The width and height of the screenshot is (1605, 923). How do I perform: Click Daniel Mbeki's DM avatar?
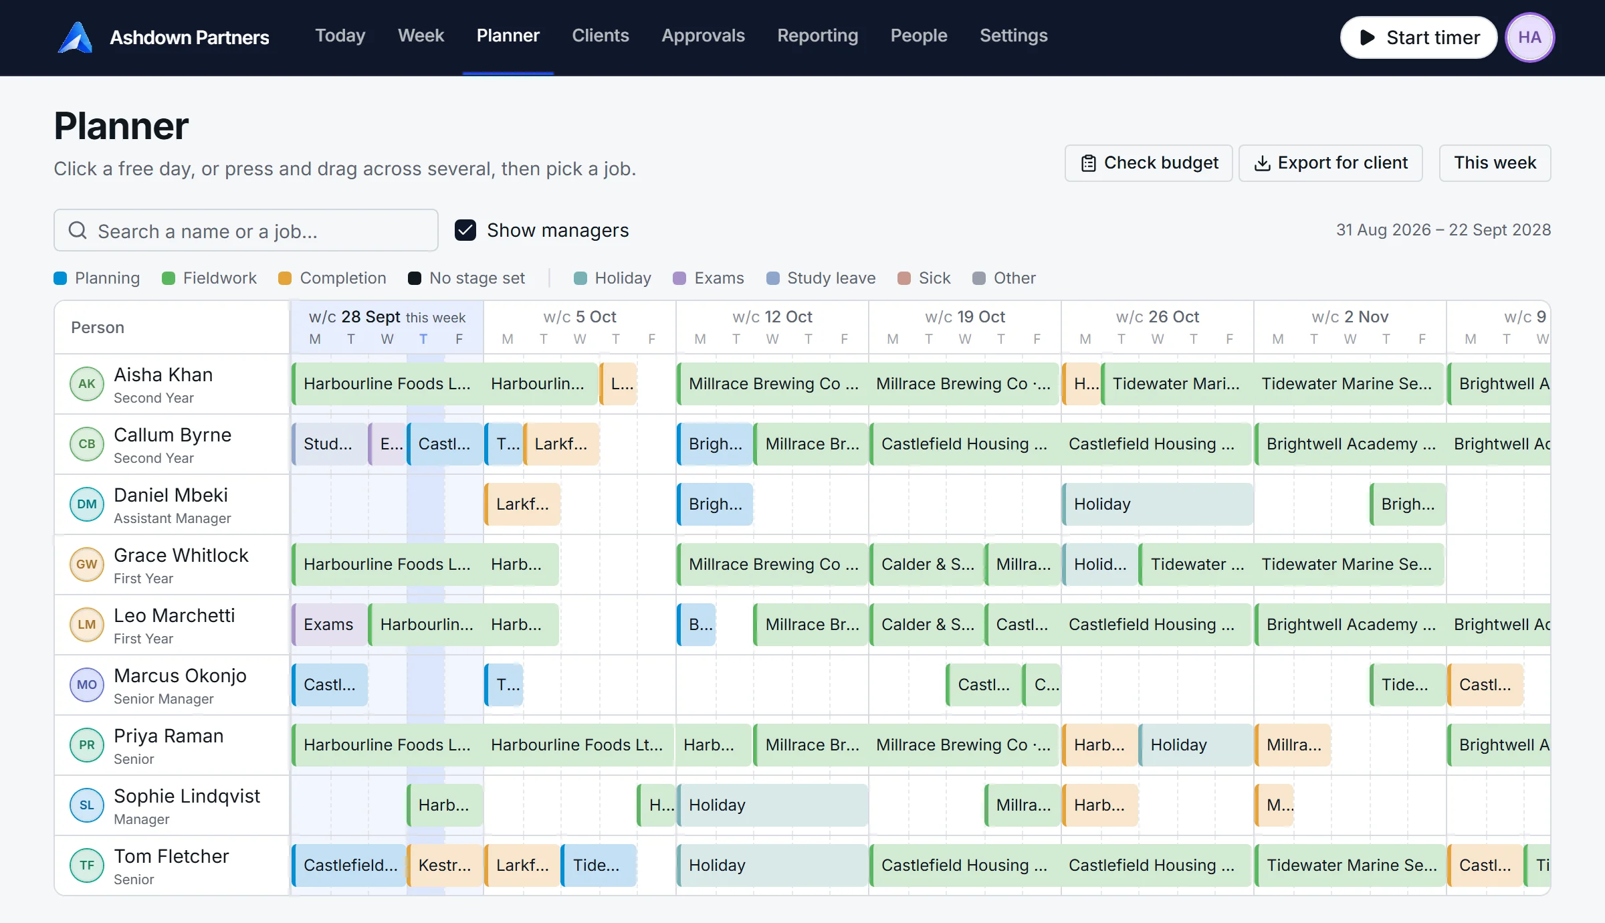point(87,504)
